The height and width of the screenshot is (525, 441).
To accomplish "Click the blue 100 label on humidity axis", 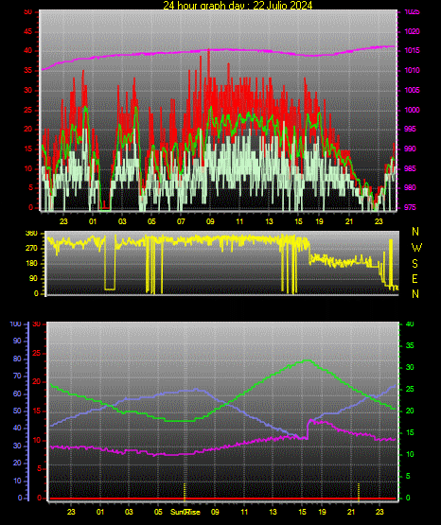I will pyautogui.click(x=15, y=324).
